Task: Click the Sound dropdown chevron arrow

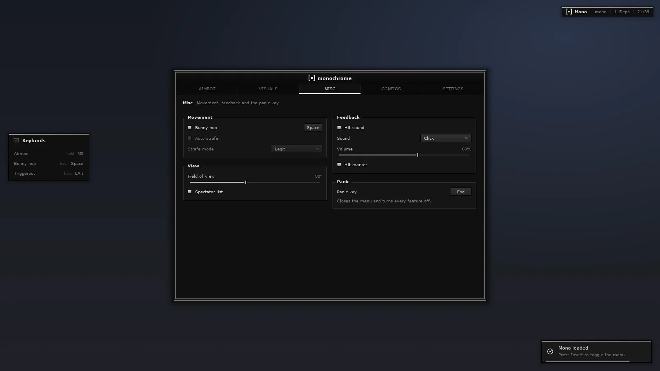Action: click(467, 138)
